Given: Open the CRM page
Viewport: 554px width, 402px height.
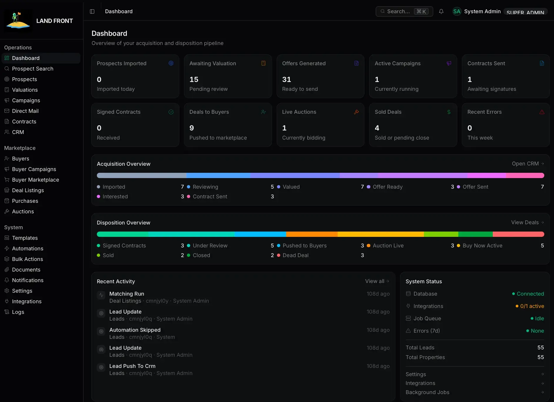Looking at the screenshot, I should (x=41, y=132).
